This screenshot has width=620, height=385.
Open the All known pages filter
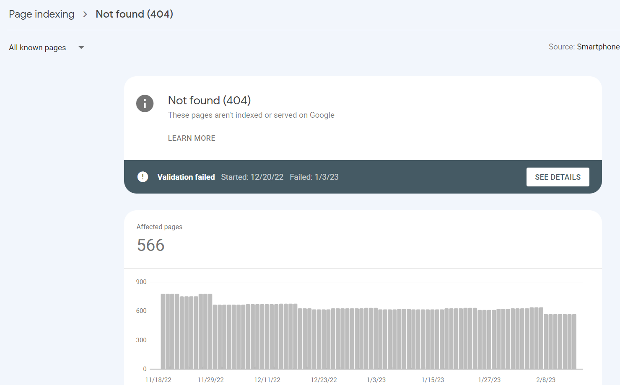point(38,48)
